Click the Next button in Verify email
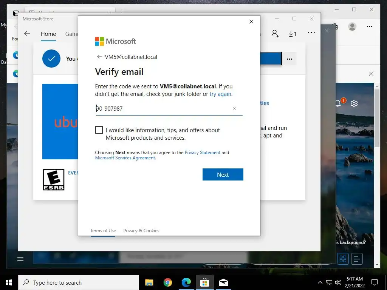The image size is (387, 290). click(x=223, y=174)
